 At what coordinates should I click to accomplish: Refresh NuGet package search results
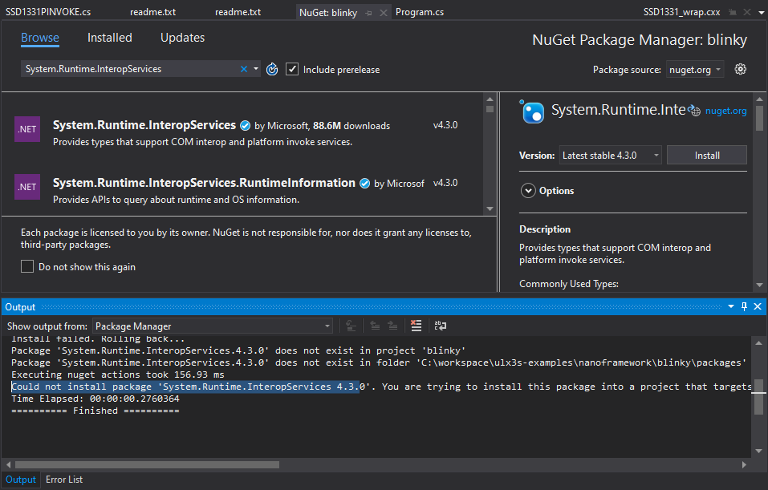pos(272,70)
